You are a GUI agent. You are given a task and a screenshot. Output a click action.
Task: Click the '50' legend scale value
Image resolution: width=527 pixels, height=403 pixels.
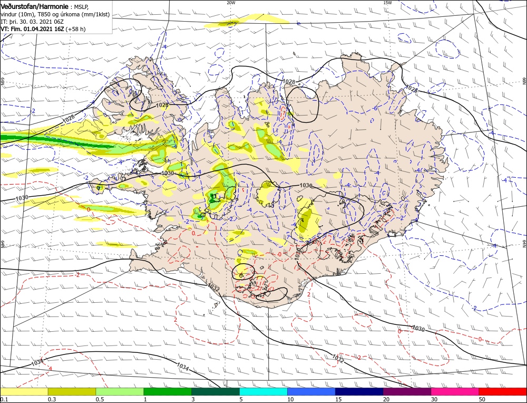(482, 399)
